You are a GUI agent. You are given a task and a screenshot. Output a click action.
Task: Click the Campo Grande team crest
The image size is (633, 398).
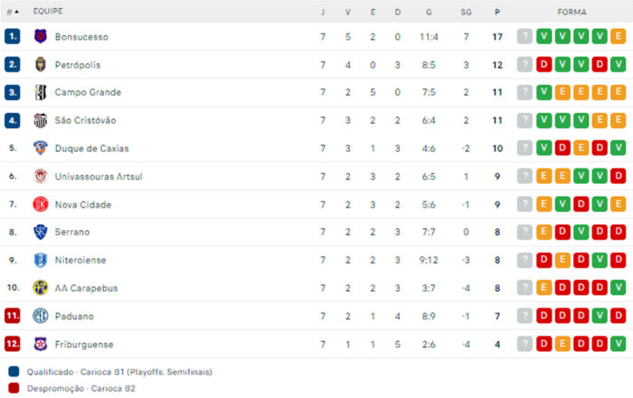click(40, 93)
